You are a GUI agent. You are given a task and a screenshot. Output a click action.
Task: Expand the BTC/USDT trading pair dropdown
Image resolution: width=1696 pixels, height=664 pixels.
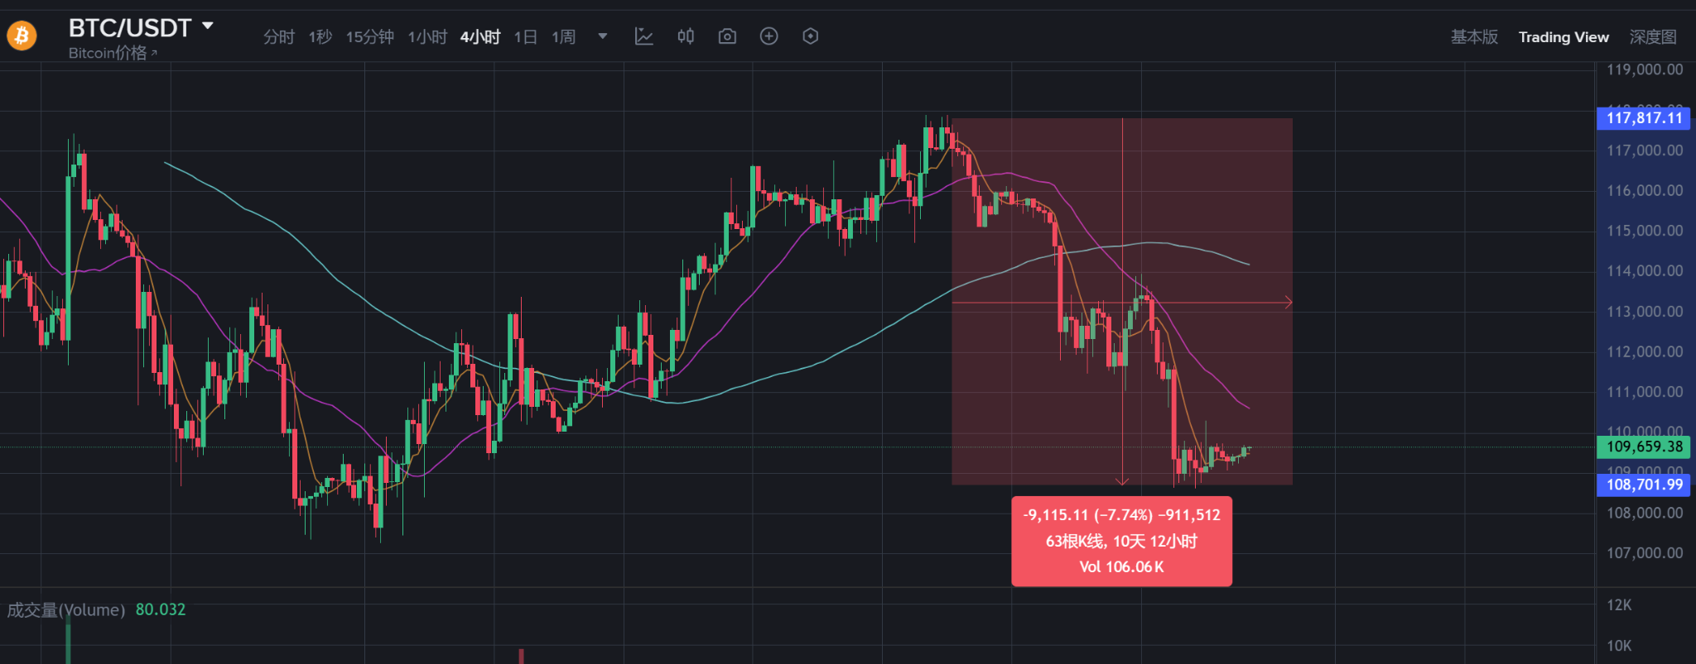coord(208,26)
